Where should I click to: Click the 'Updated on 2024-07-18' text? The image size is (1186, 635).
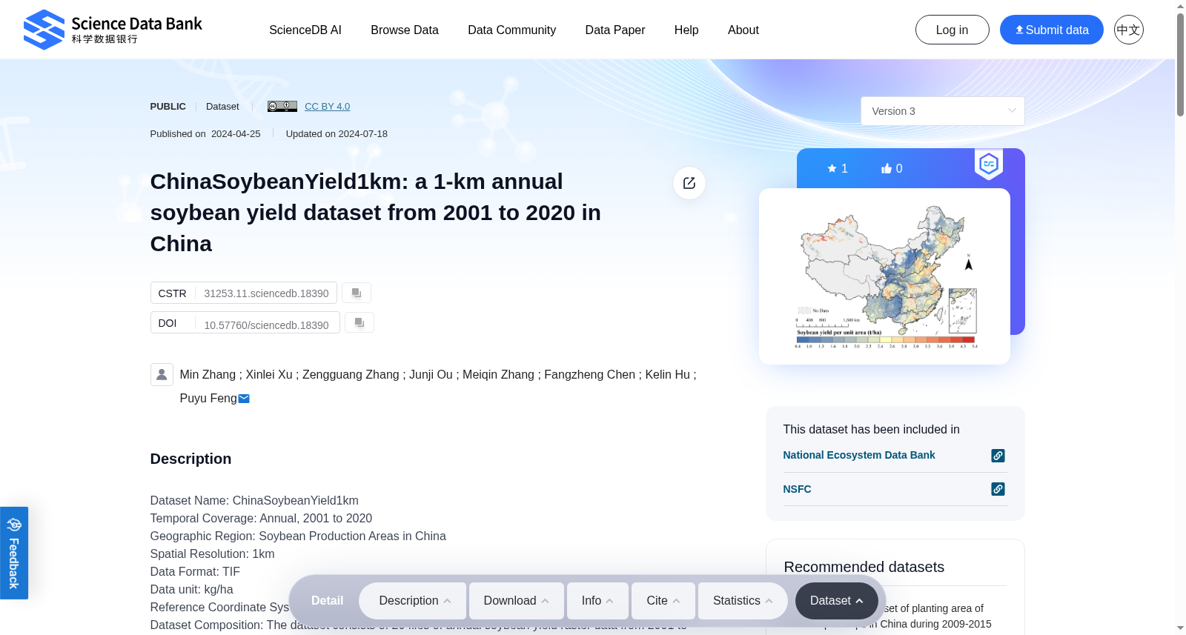pos(337,134)
